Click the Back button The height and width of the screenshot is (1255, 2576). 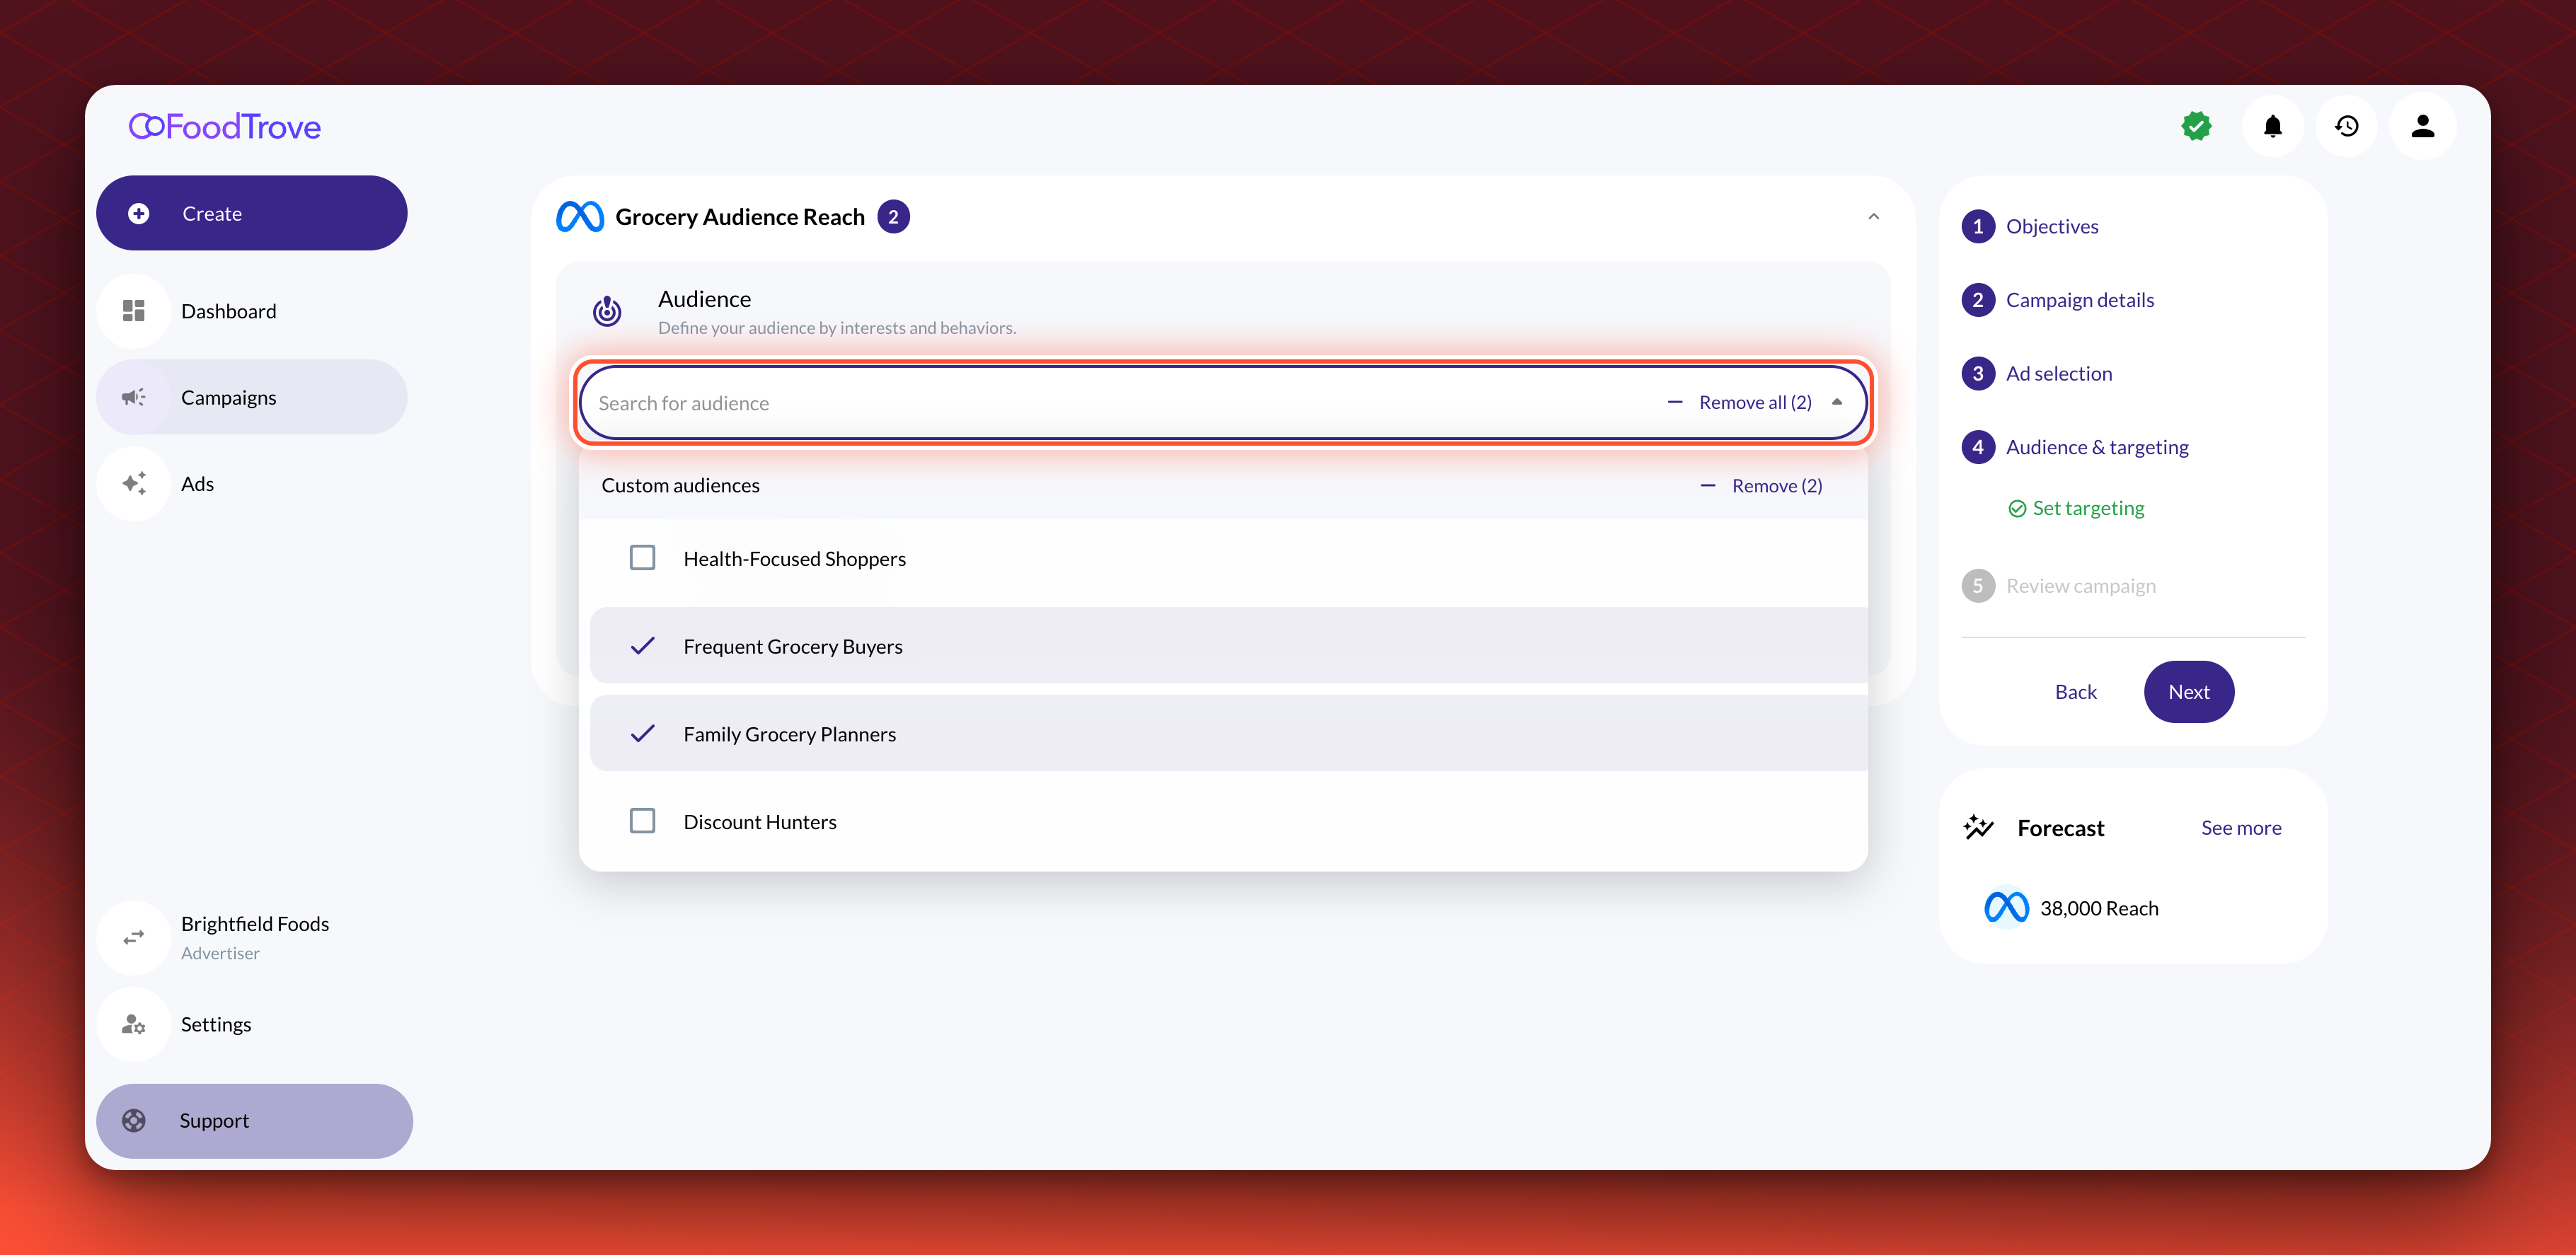pyautogui.click(x=2075, y=692)
